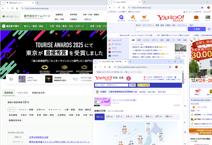
Task: Select the イベント・体験 filter chip
Action: click(x=26, y=110)
